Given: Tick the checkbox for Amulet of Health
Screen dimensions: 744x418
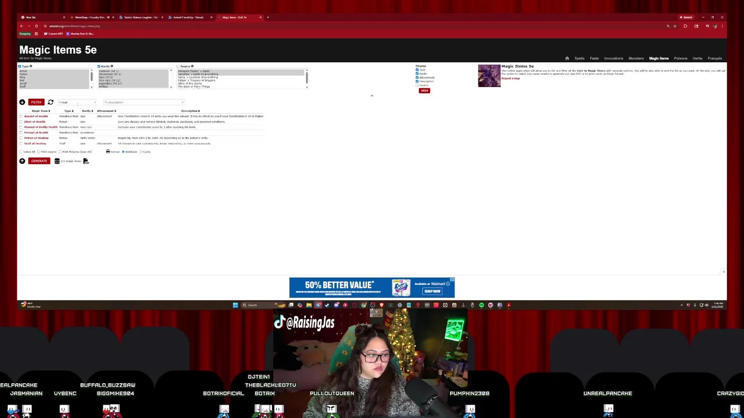Looking at the screenshot, I should (x=21, y=116).
